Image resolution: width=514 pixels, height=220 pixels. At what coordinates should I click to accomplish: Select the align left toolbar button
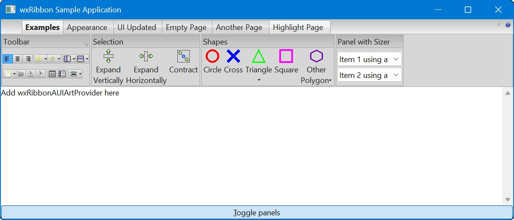click(8, 59)
